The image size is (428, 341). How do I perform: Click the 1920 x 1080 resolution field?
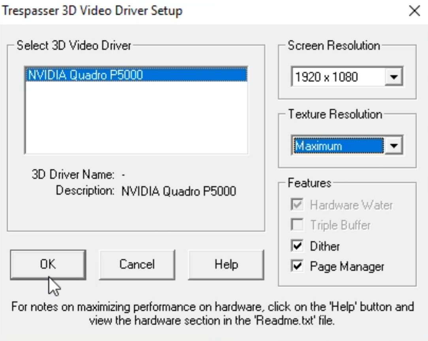tap(337, 76)
